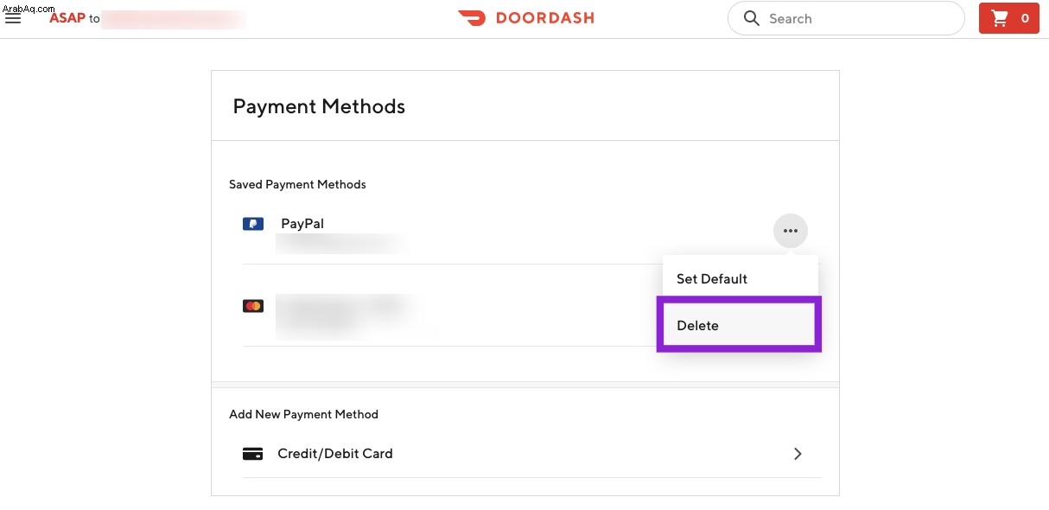
Task: Expand Credit/Debit Card chevron arrow
Action: (x=798, y=454)
